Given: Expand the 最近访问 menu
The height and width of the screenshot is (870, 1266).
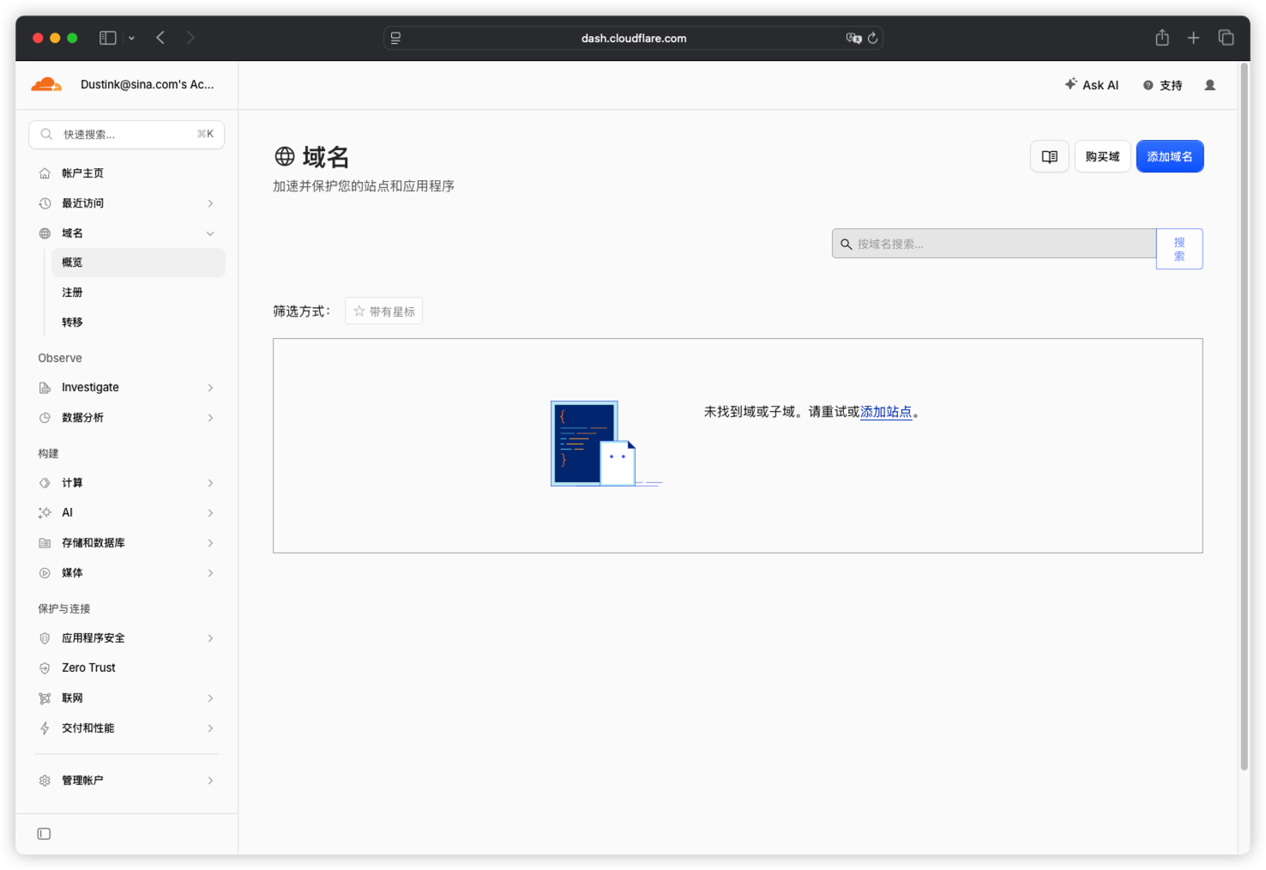Looking at the screenshot, I should point(127,203).
